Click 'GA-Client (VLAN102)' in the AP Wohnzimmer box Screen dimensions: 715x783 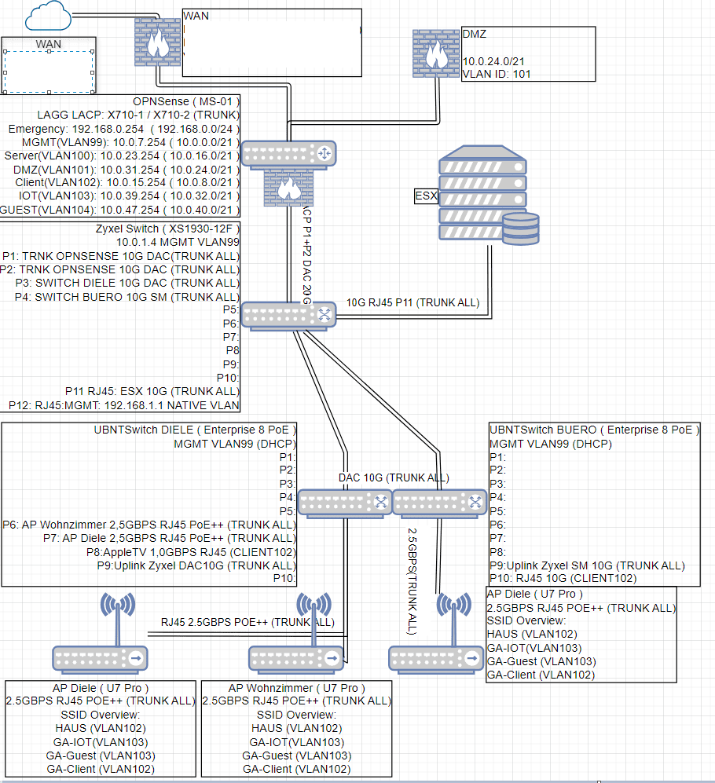pyautogui.click(x=297, y=770)
